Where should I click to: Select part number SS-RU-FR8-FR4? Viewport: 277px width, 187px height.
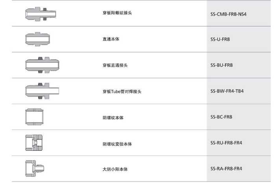pyautogui.click(x=226, y=143)
